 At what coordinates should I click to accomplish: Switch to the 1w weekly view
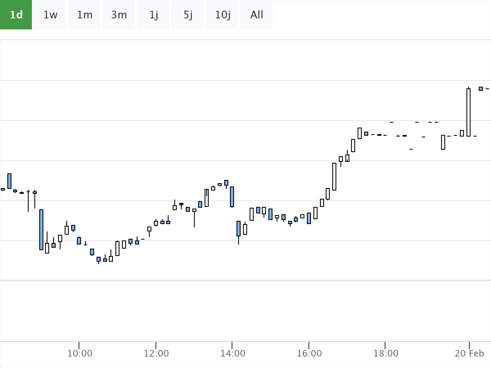point(50,15)
